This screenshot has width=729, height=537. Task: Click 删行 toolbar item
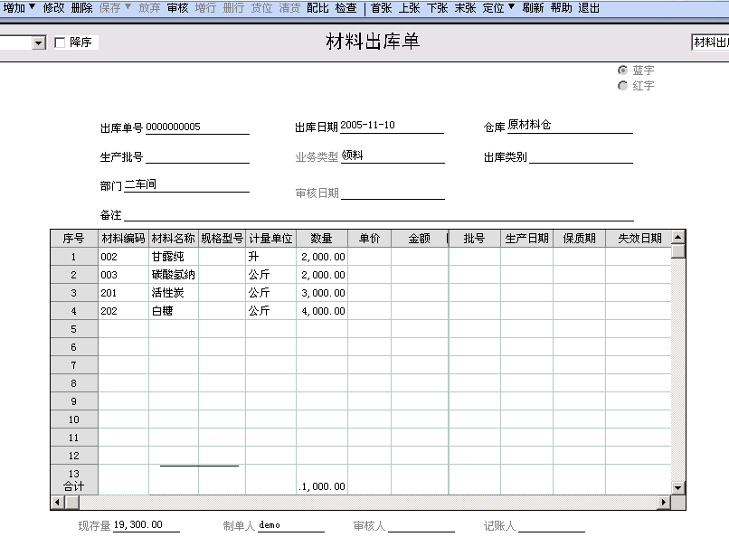pos(233,8)
